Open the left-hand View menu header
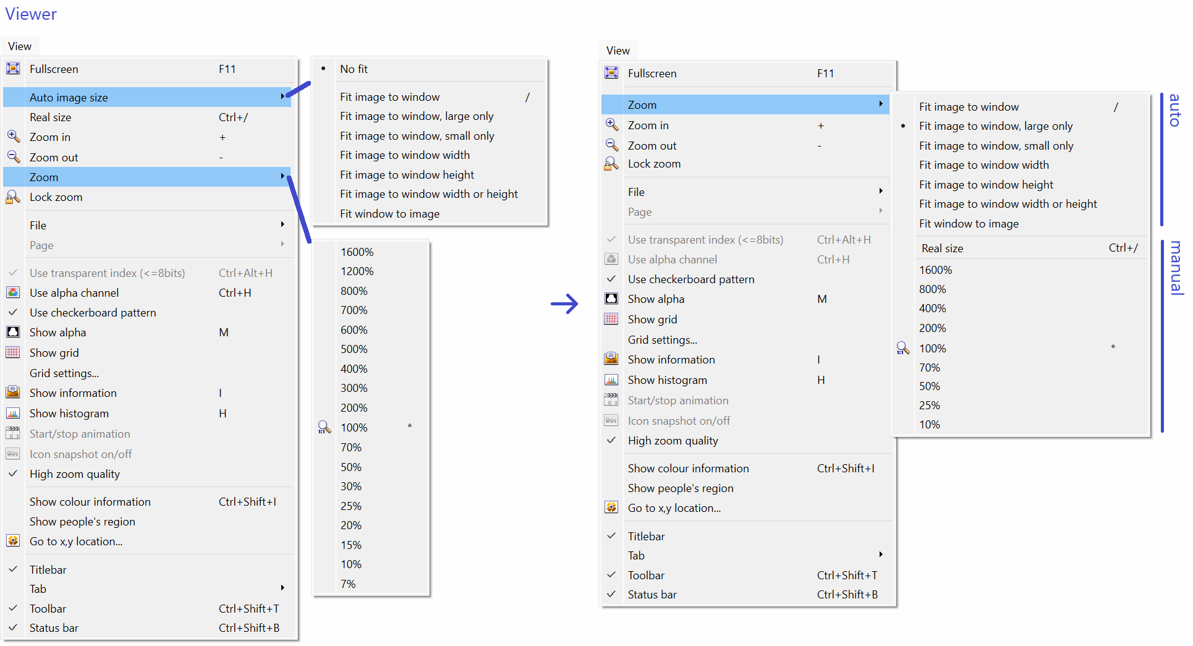The width and height of the screenshot is (1193, 646). pyautogui.click(x=20, y=46)
